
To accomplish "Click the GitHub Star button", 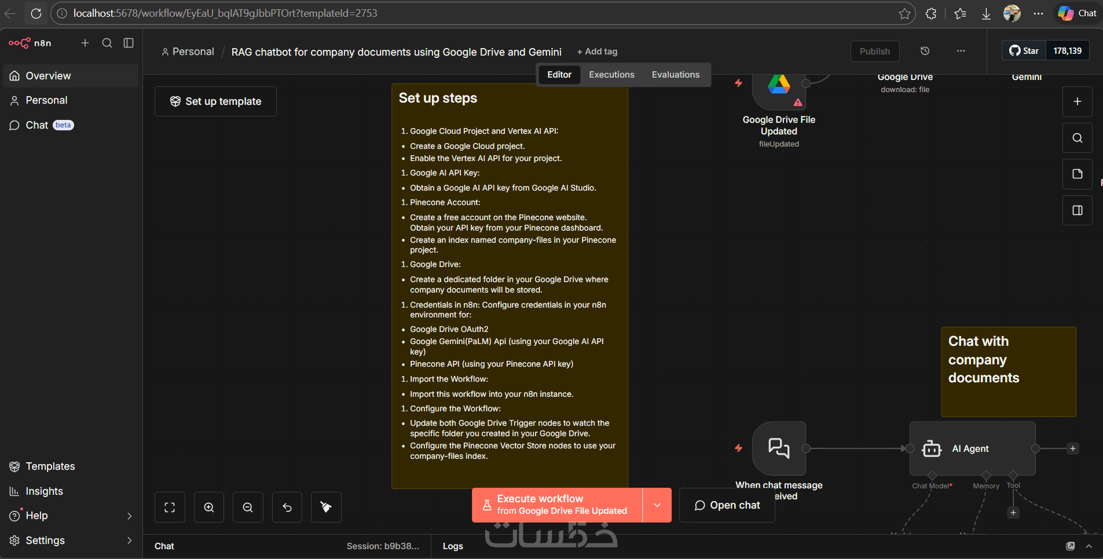I will coord(1024,50).
